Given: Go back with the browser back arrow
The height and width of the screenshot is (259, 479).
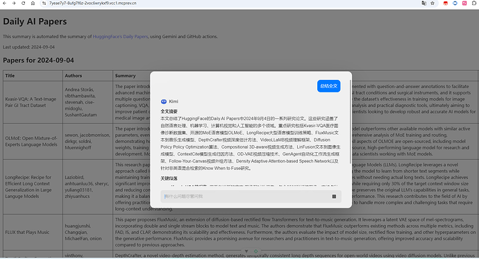Looking at the screenshot, I should click(4, 3).
